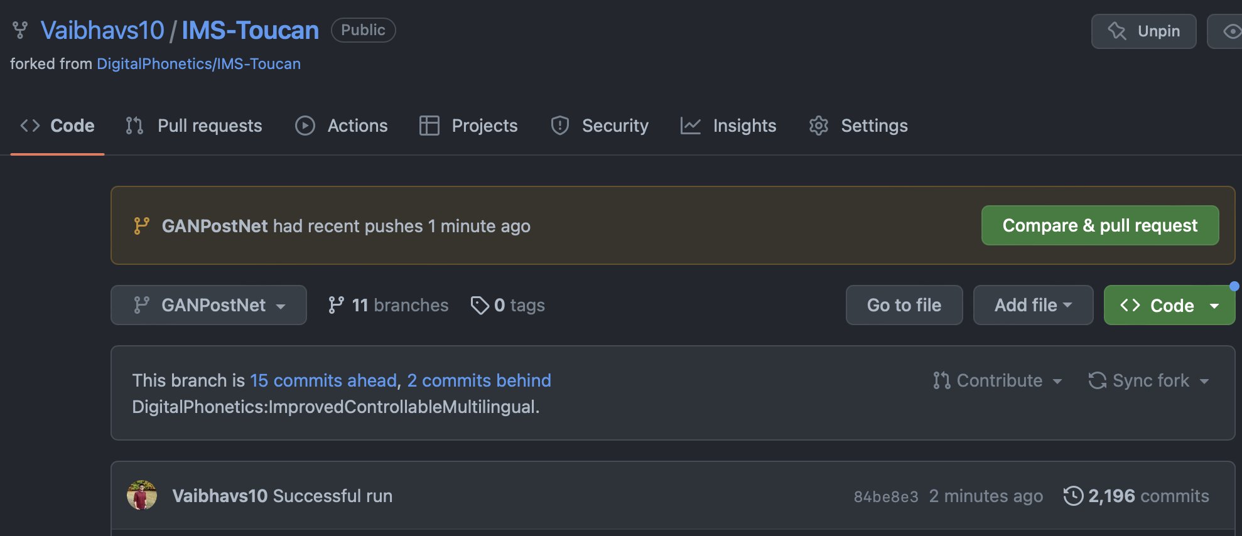The image size is (1242, 536).
Task: Click the Projects table icon
Action: [x=429, y=126]
